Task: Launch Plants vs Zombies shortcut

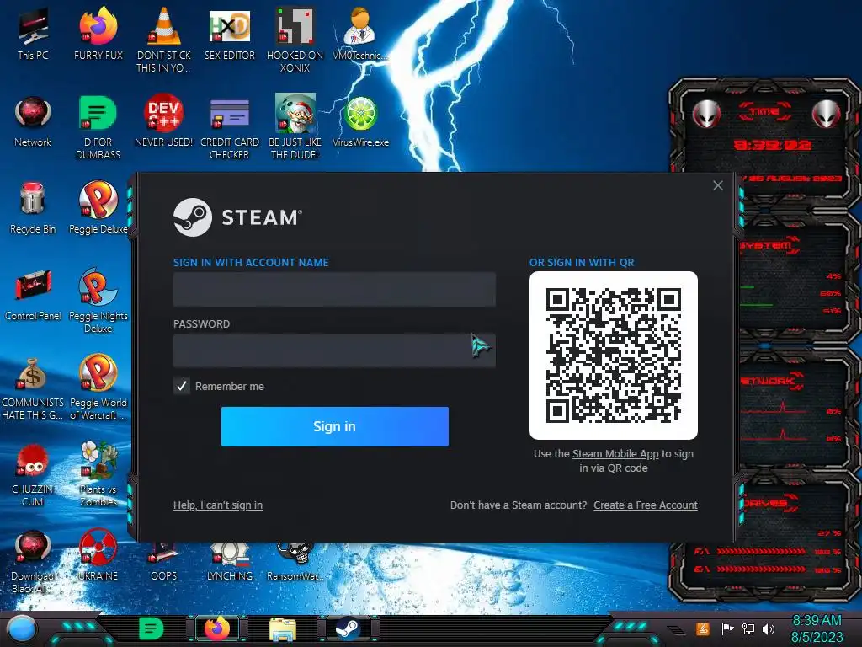Action: (x=98, y=474)
